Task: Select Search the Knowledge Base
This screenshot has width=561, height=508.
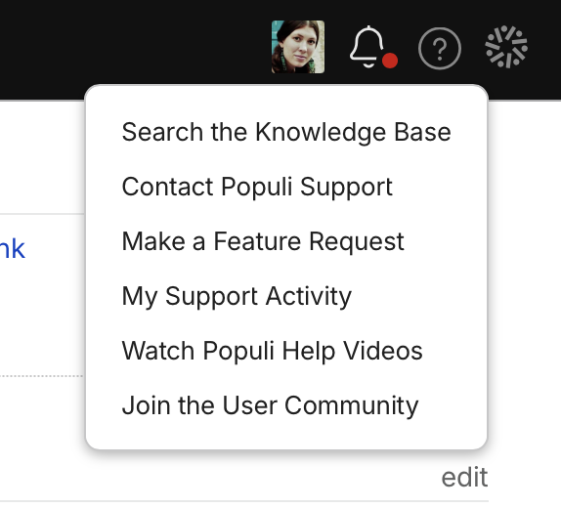Action: coord(286,132)
